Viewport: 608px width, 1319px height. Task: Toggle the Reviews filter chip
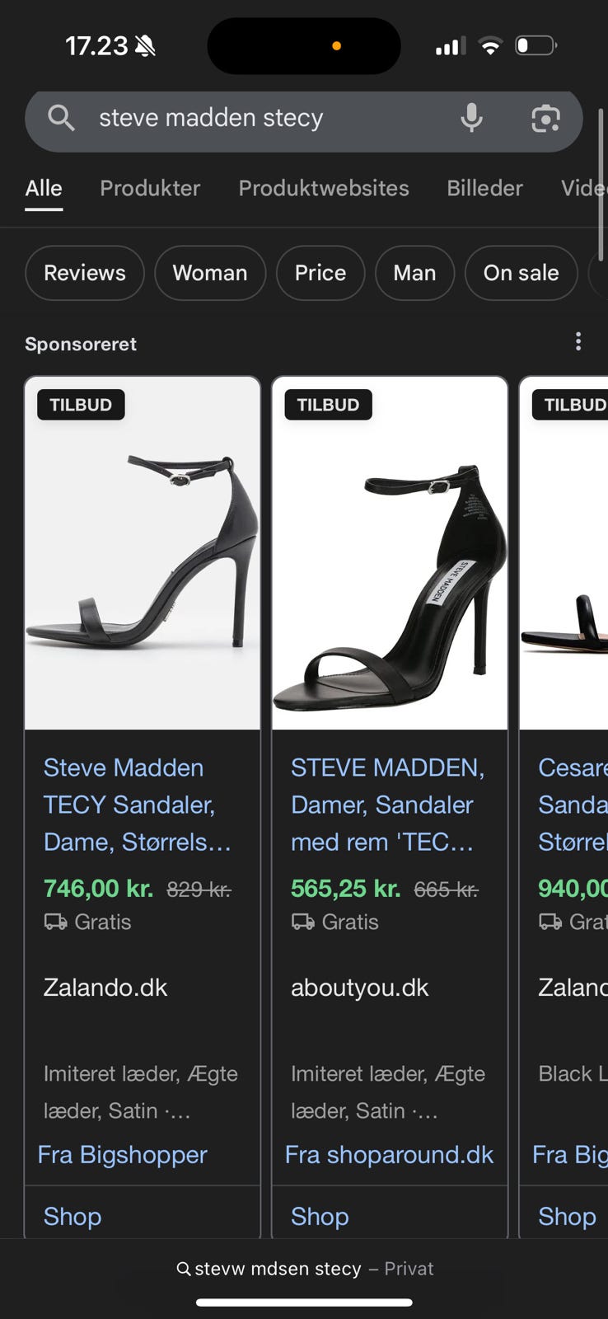[x=85, y=273]
